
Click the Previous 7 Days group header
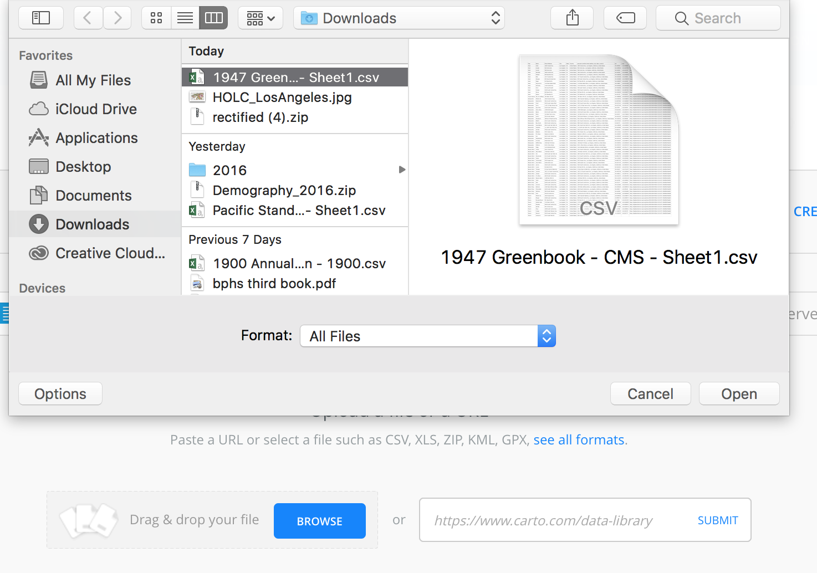235,239
